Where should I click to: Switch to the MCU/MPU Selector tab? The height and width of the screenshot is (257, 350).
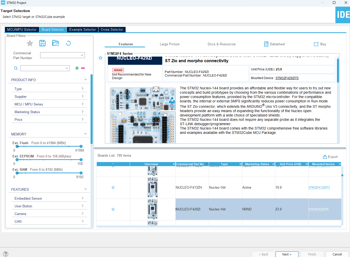point(22,30)
